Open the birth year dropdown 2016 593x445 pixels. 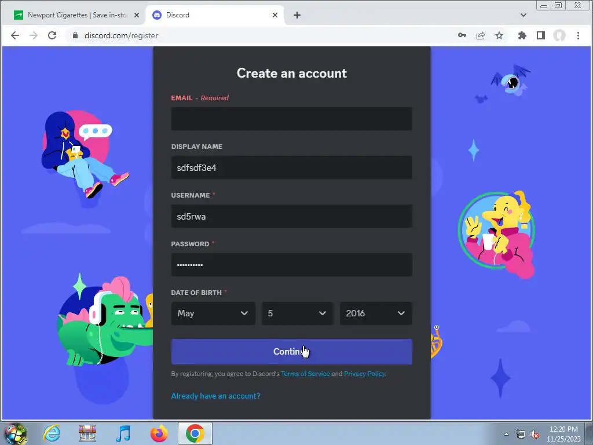pyautogui.click(x=376, y=313)
